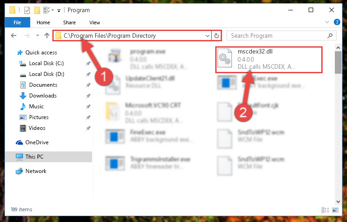This screenshot has width=347, height=222.
Task: Click the 189 items status text
Action: pos(22,209)
